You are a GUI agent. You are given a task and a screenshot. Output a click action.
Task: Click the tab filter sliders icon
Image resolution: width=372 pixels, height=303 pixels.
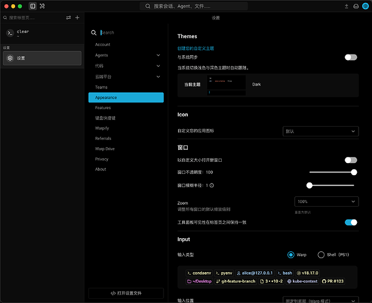(x=68, y=18)
